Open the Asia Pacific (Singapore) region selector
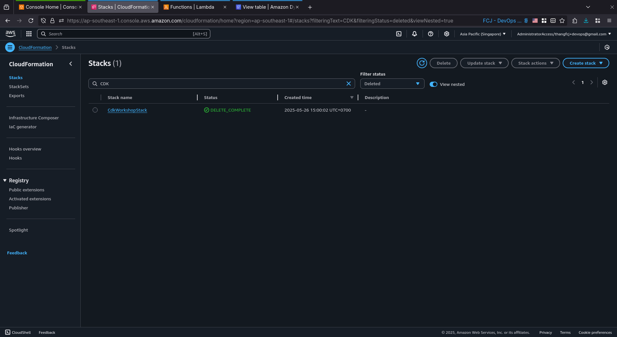The width and height of the screenshot is (617, 337). pyautogui.click(x=483, y=34)
